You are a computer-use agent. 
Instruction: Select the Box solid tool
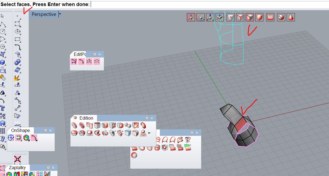[x=3, y=62]
